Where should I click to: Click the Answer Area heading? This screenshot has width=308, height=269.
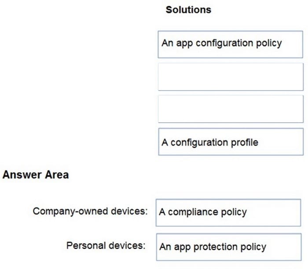click(x=36, y=174)
